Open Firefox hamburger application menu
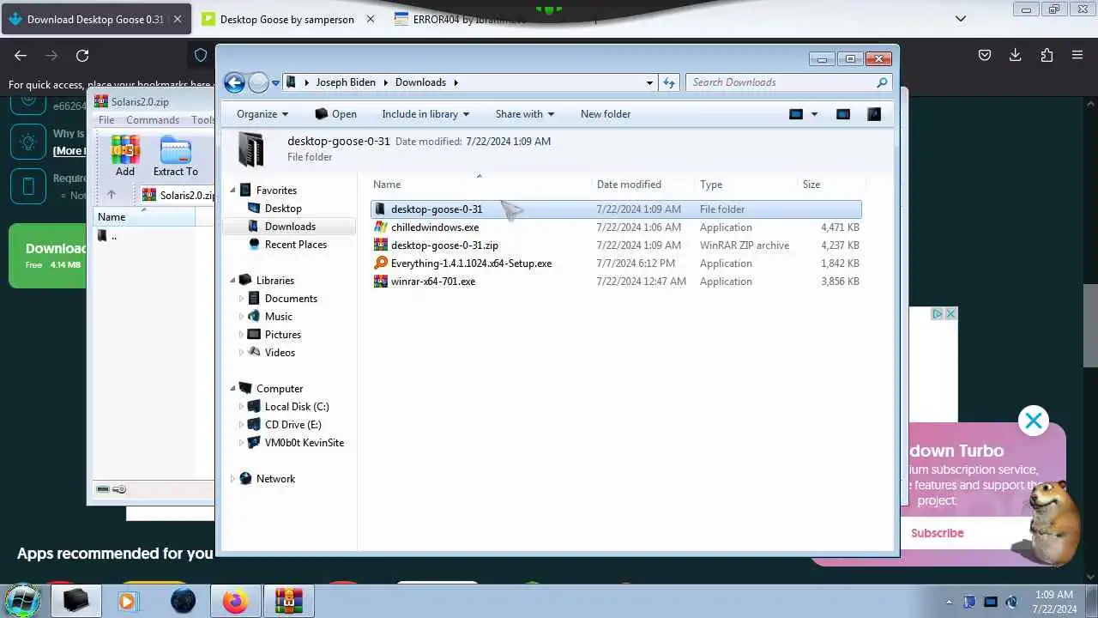 tap(1077, 55)
